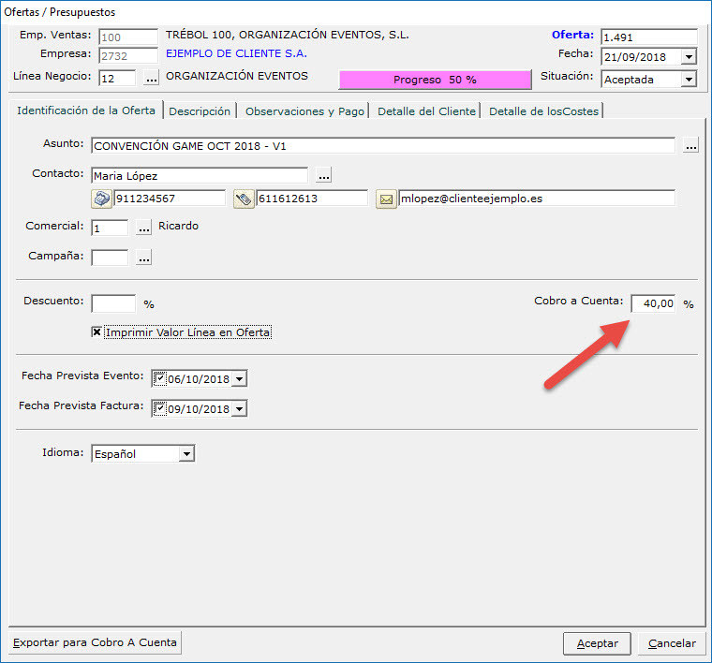Click the empty Campaña field
The image size is (712, 663).
pos(110,258)
